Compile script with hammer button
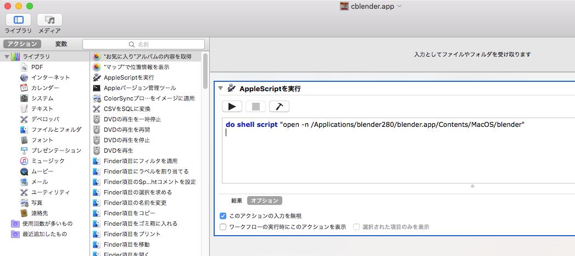The image size is (575, 256). click(279, 107)
